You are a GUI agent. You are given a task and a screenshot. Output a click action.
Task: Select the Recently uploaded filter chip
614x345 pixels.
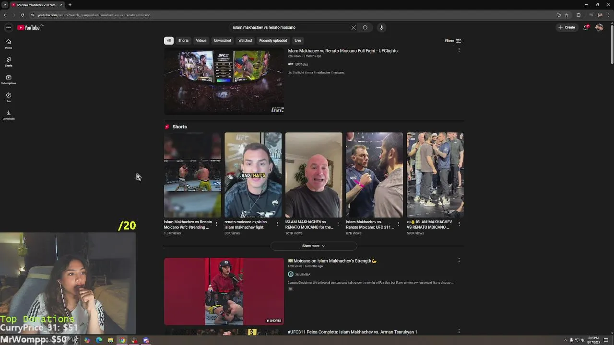coord(273,41)
